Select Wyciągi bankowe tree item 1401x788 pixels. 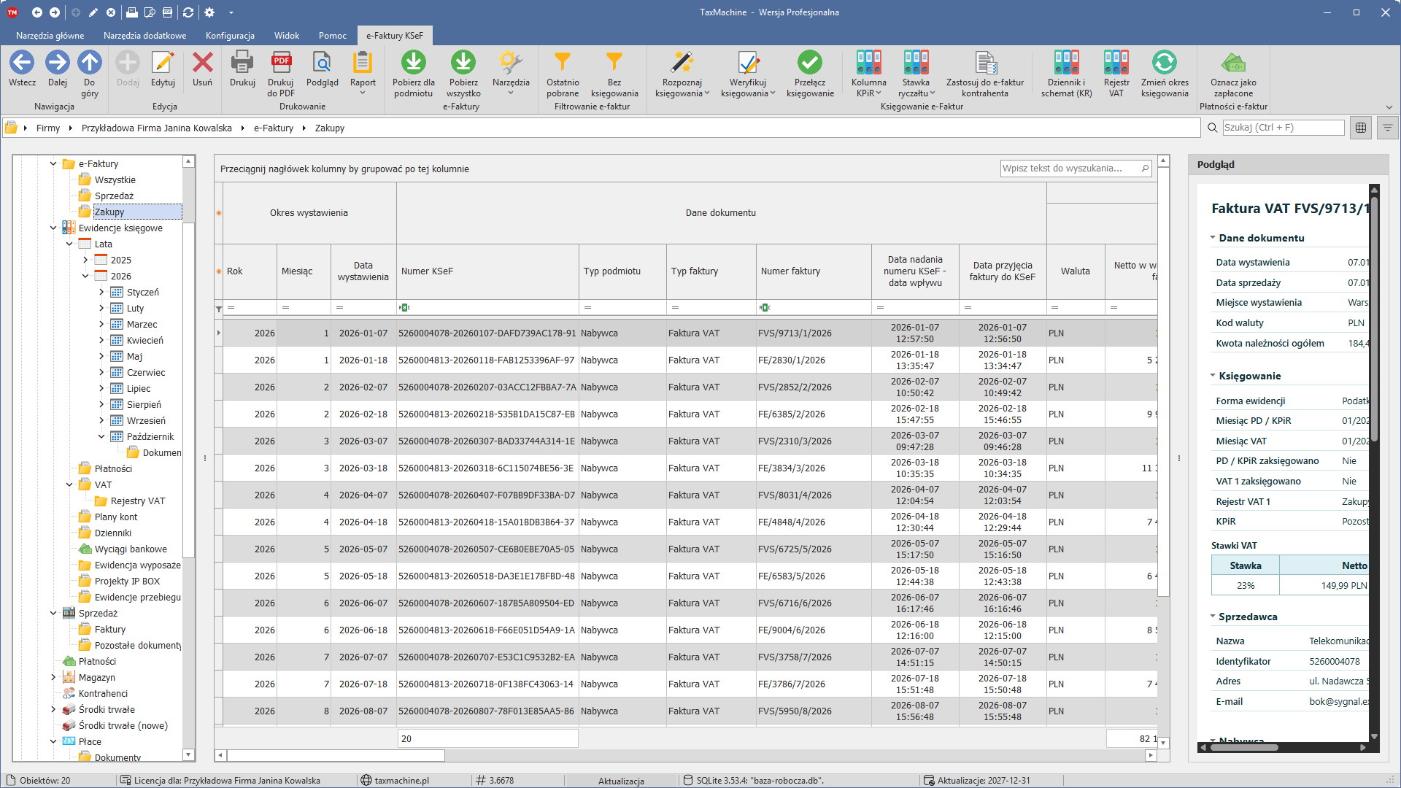pos(131,549)
